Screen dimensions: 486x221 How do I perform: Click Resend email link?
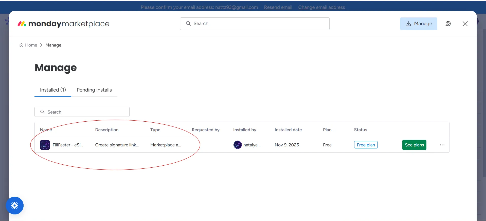pyautogui.click(x=278, y=7)
